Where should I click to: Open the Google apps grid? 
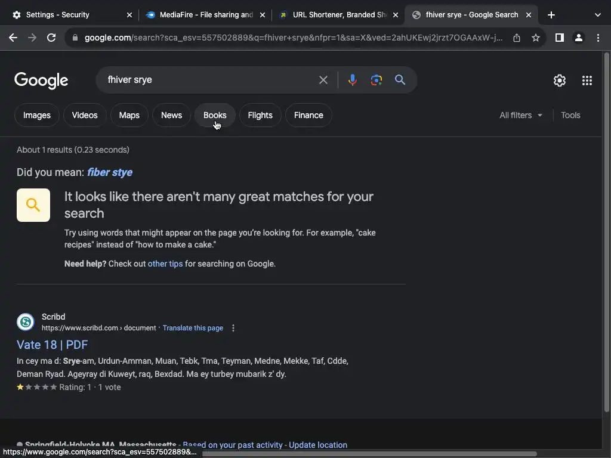tap(587, 81)
